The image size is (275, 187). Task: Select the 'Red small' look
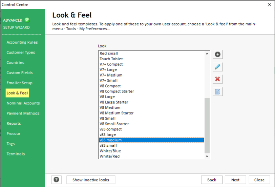(151, 54)
